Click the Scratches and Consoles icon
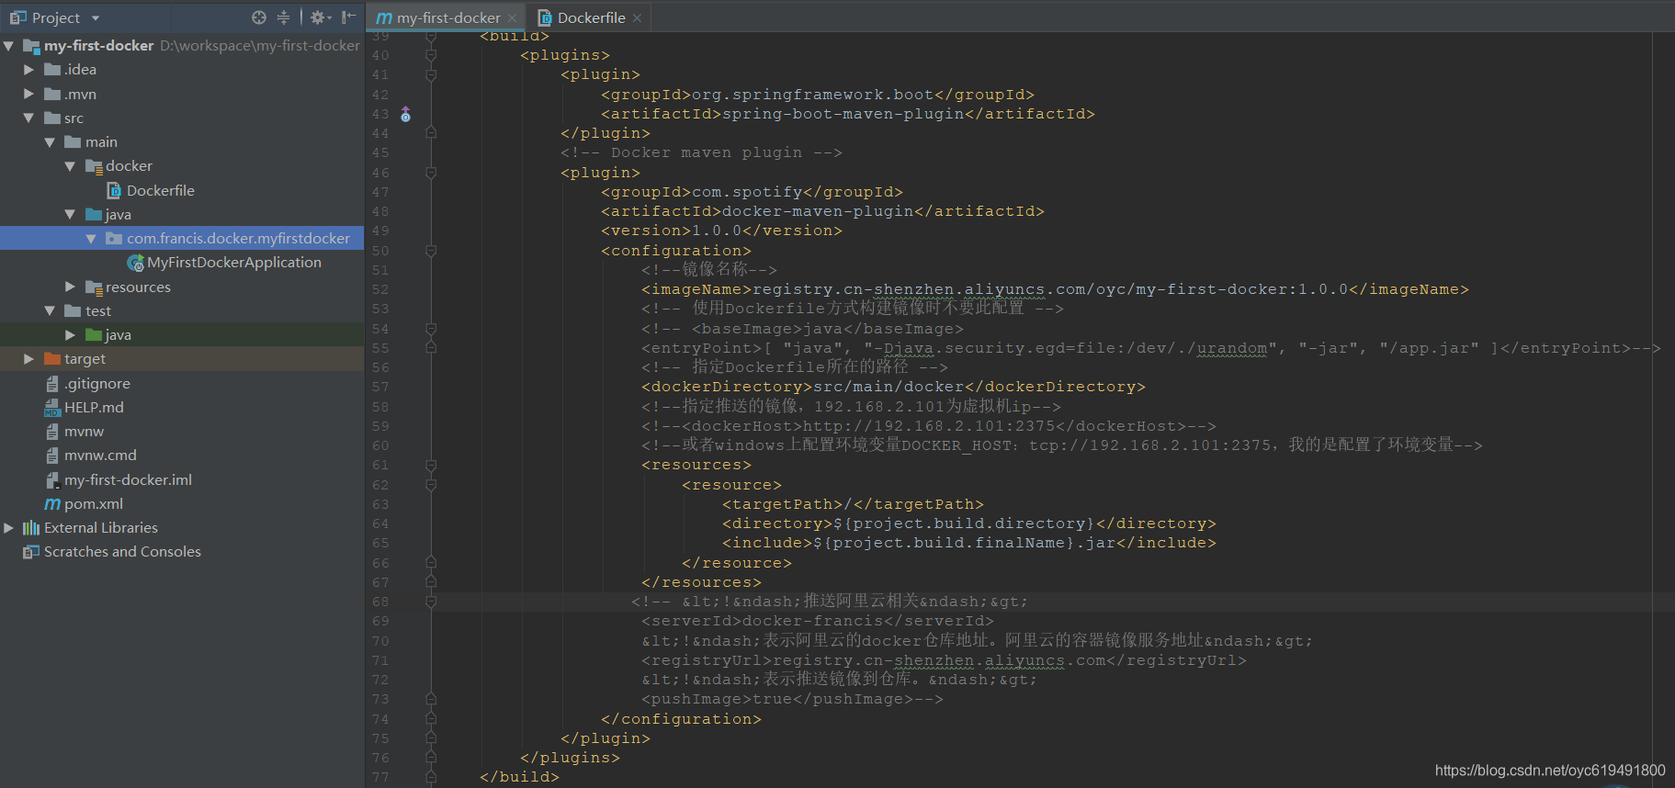 pos(31,552)
